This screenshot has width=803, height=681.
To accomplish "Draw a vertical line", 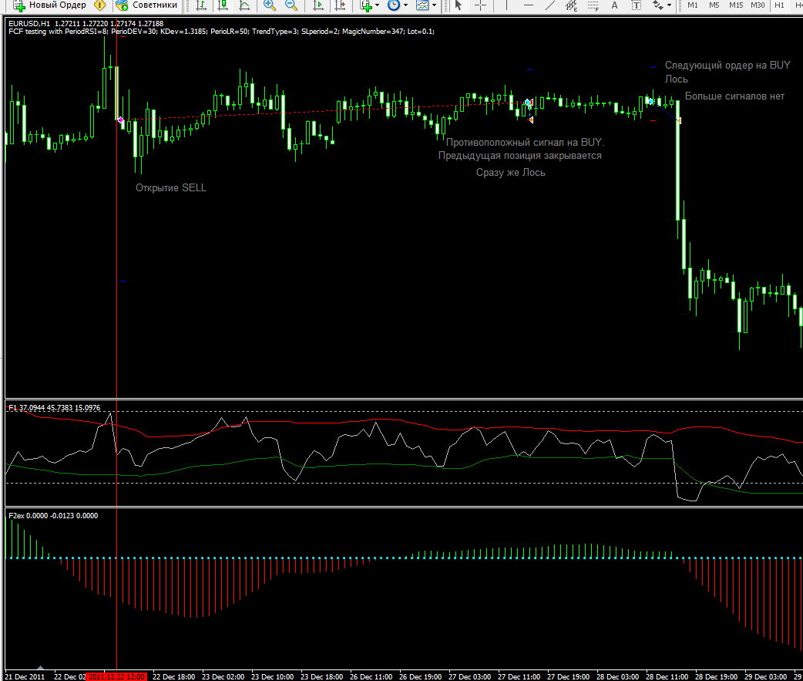I will click(x=506, y=5).
